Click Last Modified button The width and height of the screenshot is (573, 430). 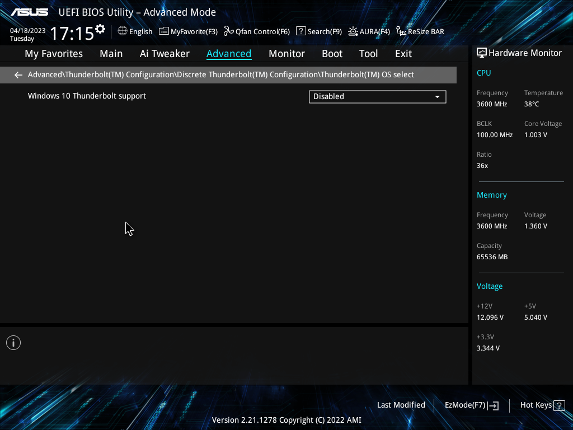click(x=401, y=405)
